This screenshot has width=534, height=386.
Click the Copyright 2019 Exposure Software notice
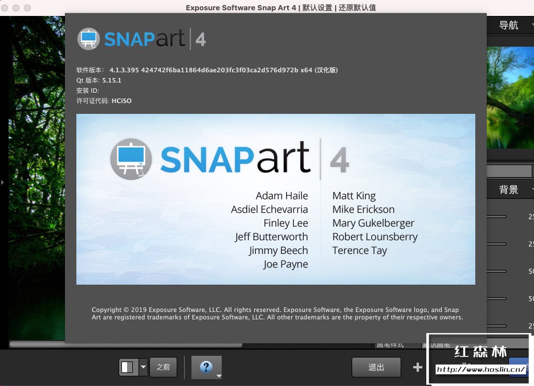click(277, 314)
